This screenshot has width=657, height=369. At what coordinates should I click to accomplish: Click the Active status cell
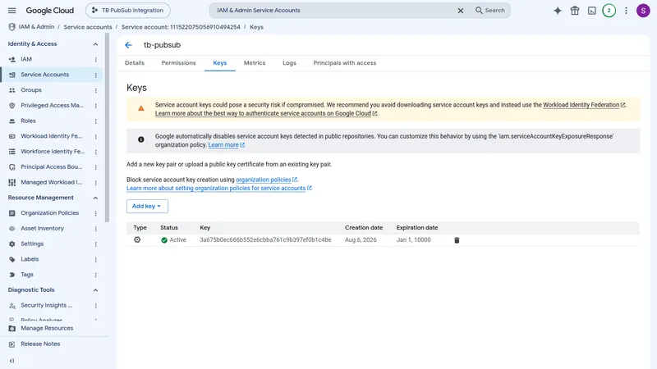(173, 240)
